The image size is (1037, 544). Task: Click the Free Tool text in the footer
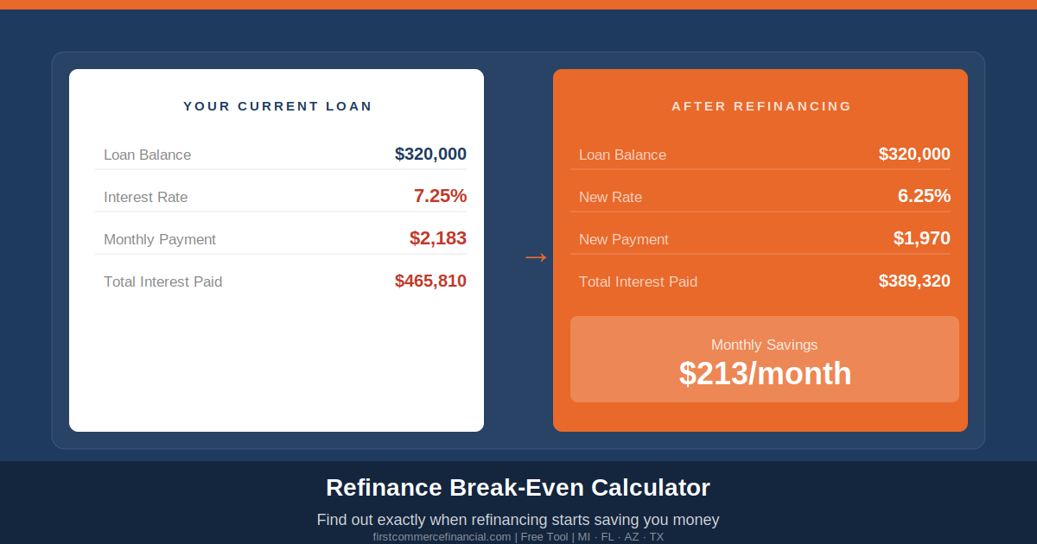(544, 537)
